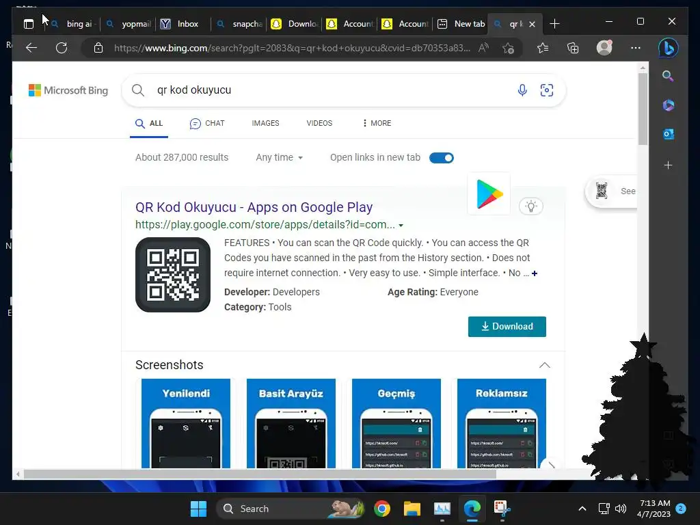Switch to the Videos tab
The height and width of the screenshot is (525, 700).
(x=319, y=123)
